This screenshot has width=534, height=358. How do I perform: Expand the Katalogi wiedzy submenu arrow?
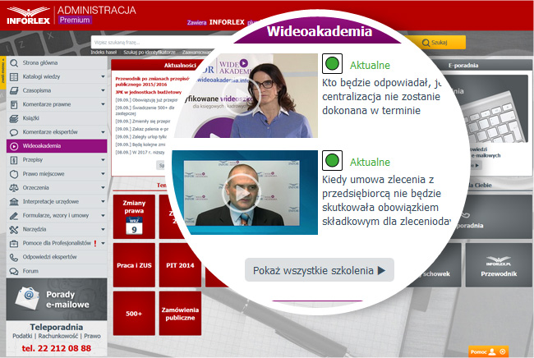coord(103,77)
